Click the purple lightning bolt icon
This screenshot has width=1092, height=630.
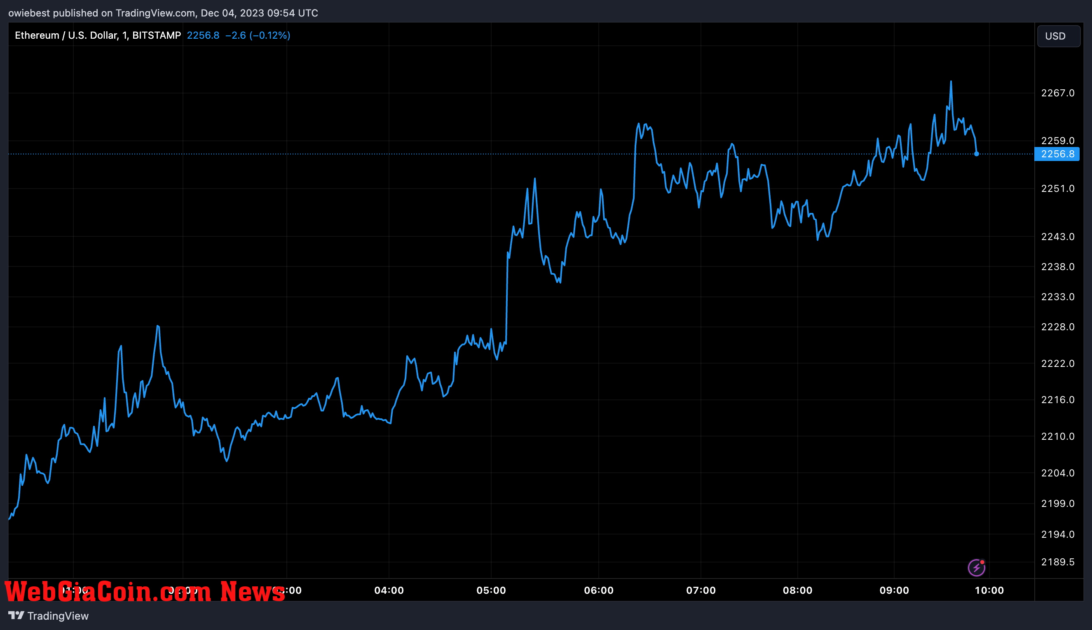(976, 568)
